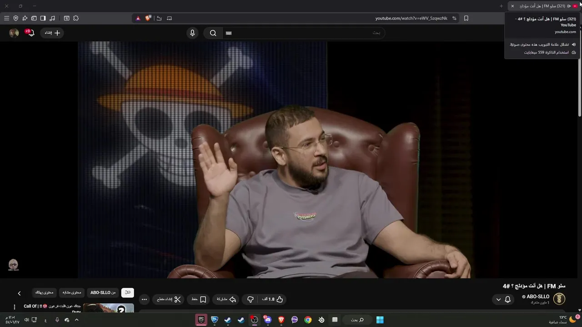Click the taskbar بحث search box

(x=357, y=320)
